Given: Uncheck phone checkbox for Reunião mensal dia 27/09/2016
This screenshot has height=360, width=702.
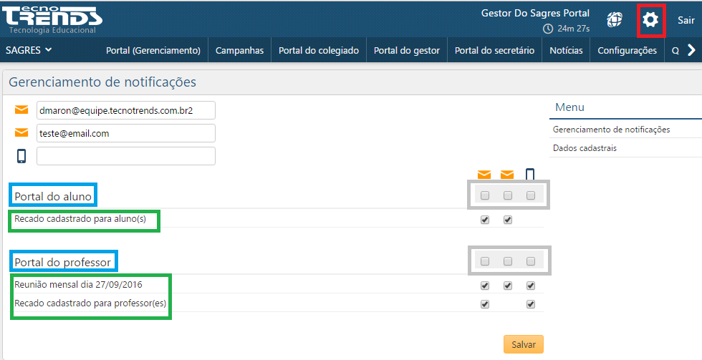Looking at the screenshot, I should pyautogui.click(x=531, y=286).
